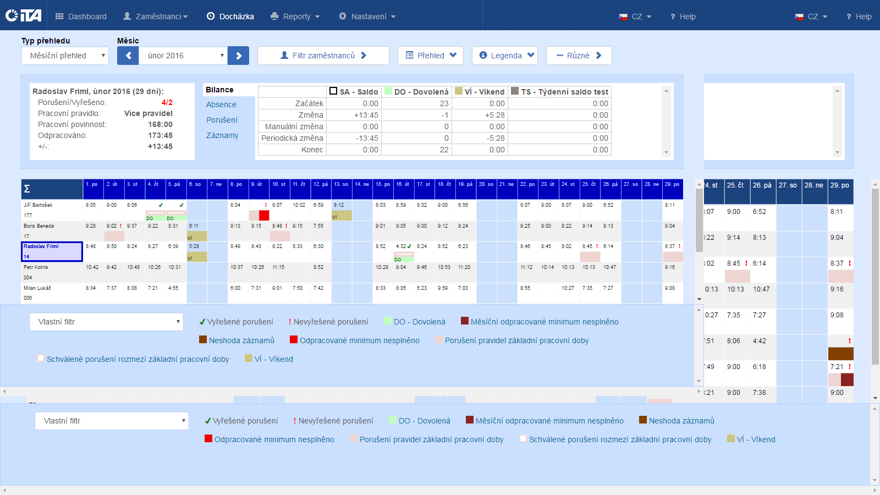Click the Dashboard grid icon
This screenshot has height=495, width=880.
coord(59,16)
